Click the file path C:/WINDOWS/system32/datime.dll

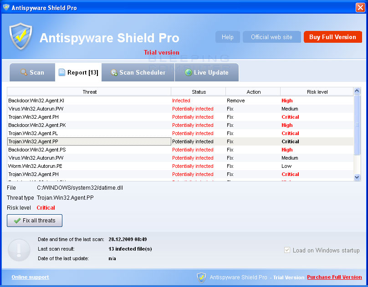80,188
